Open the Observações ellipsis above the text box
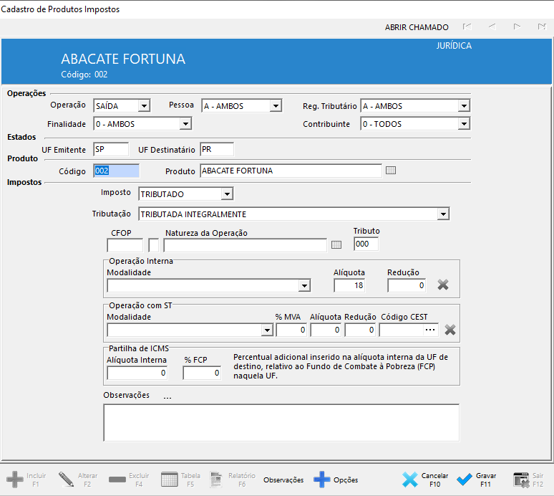 167,396
